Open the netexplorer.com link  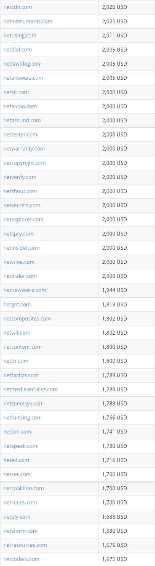[x=23, y=219]
